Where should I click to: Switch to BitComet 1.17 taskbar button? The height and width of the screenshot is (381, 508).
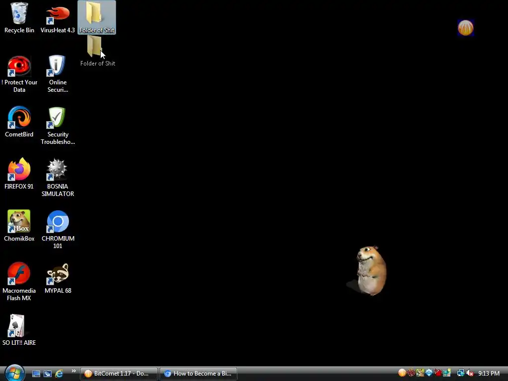coord(119,374)
